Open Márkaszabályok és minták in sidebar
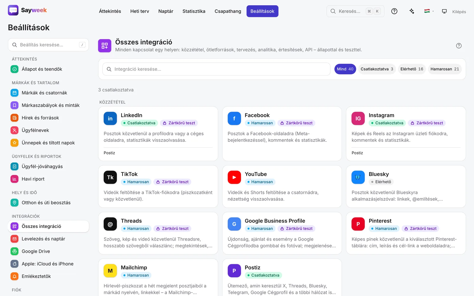This screenshot has height=296, width=474. 48,105
